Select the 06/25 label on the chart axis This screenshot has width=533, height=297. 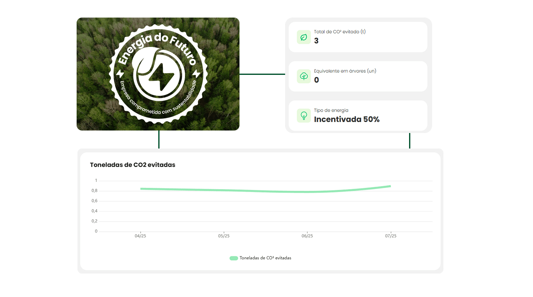coord(307,236)
